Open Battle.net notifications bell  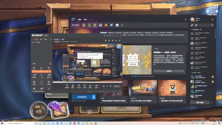pos(185,19)
